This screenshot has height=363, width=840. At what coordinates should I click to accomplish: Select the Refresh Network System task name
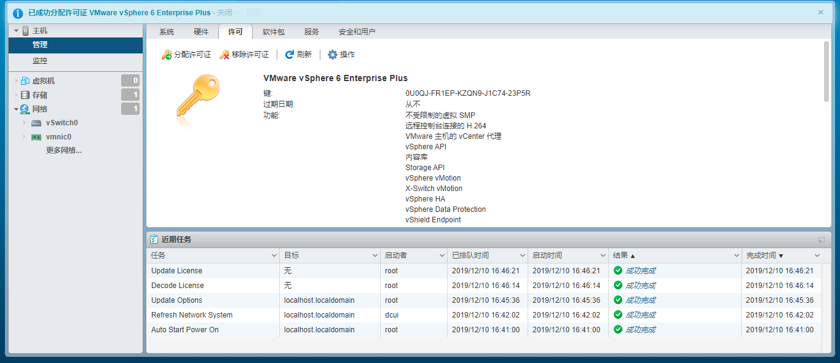(x=192, y=315)
